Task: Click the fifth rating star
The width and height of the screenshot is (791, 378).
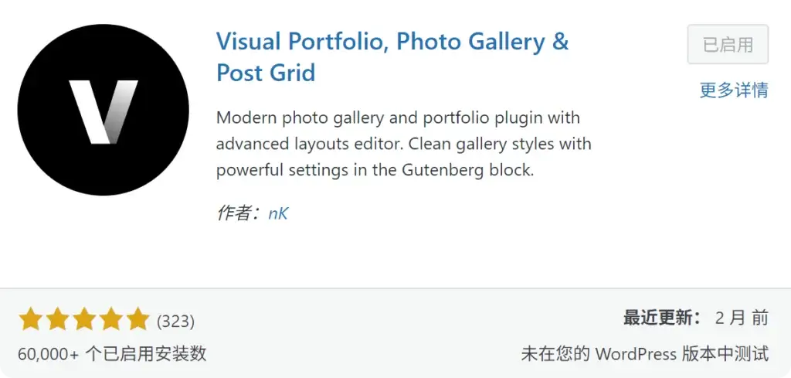Action: point(137,319)
